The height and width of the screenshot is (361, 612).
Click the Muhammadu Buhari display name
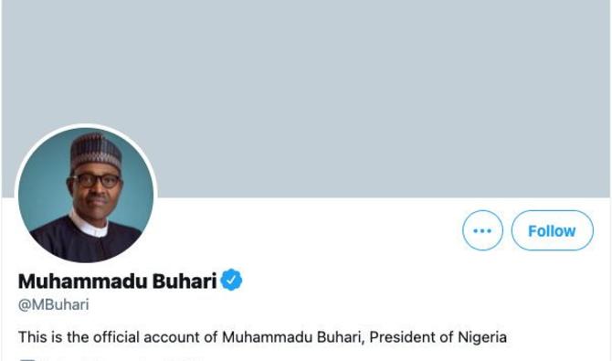[x=117, y=281]
